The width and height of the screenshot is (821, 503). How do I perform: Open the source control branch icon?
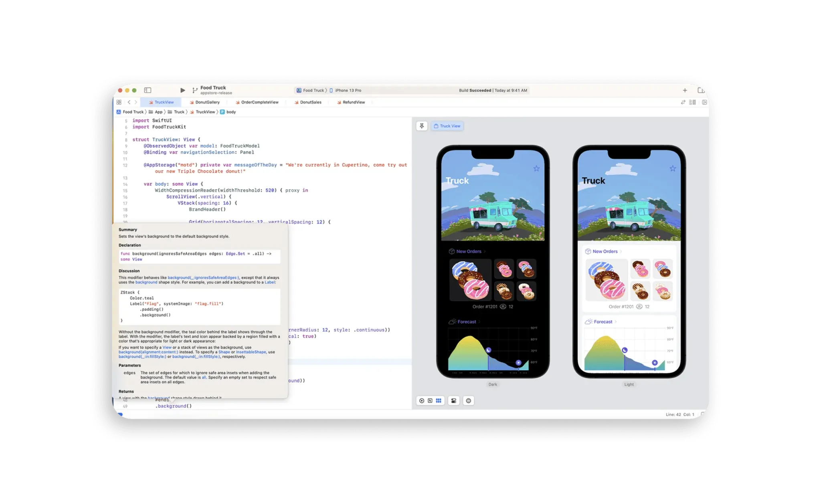(195, 90)
